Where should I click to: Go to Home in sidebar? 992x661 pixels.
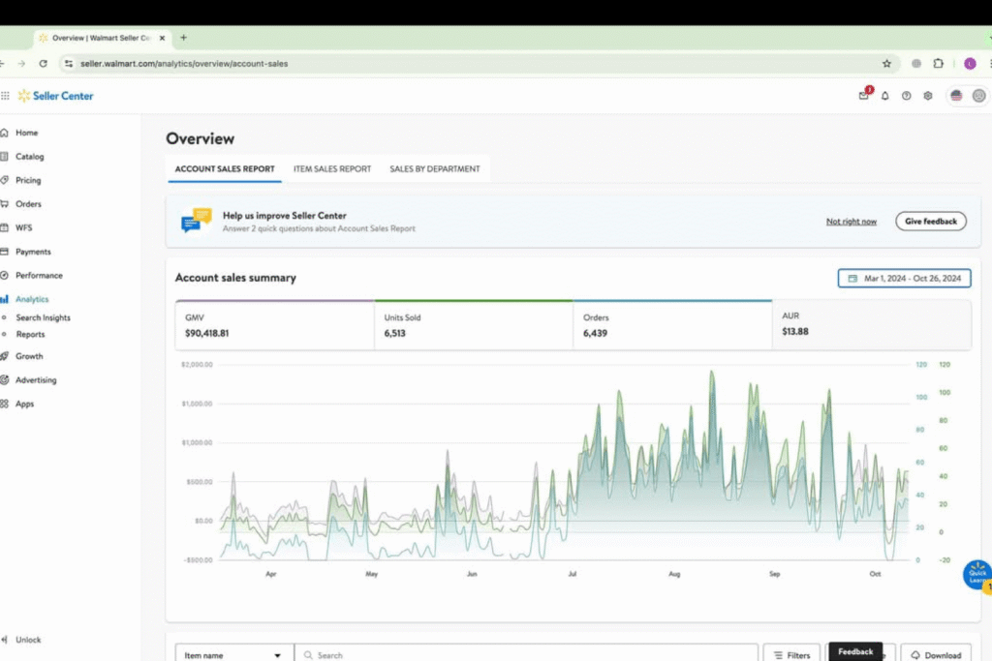[26, 133]
